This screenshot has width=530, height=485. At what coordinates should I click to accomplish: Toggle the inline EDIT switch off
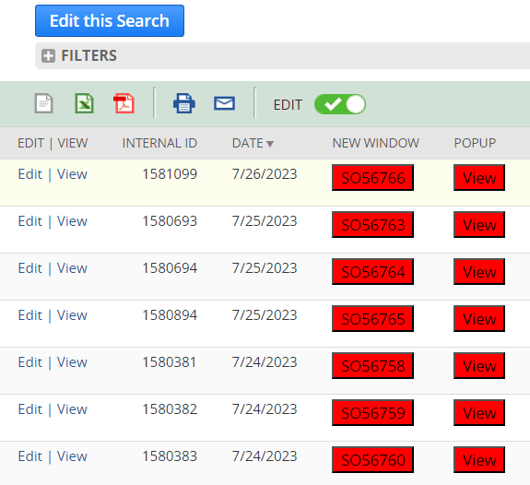pyautogui.click(x=340, y=104)
